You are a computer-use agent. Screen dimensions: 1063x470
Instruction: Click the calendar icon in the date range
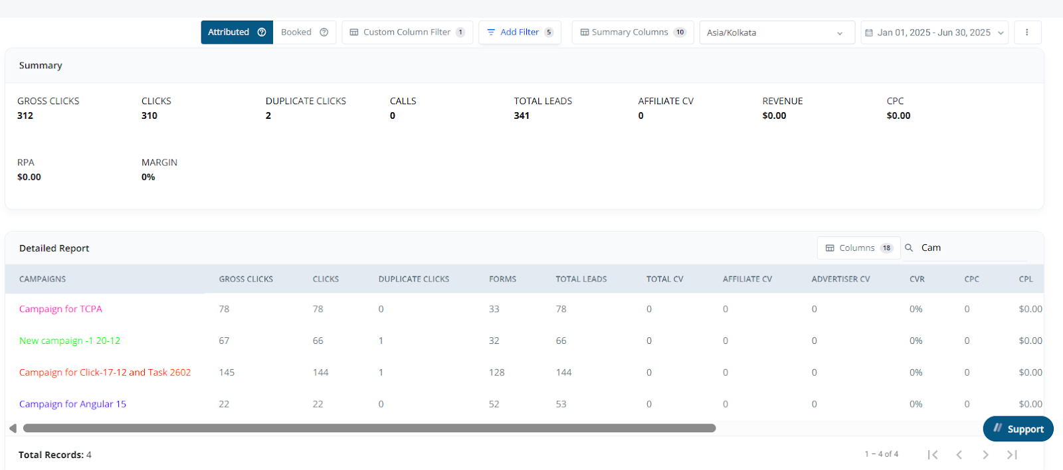pos(869,33)
